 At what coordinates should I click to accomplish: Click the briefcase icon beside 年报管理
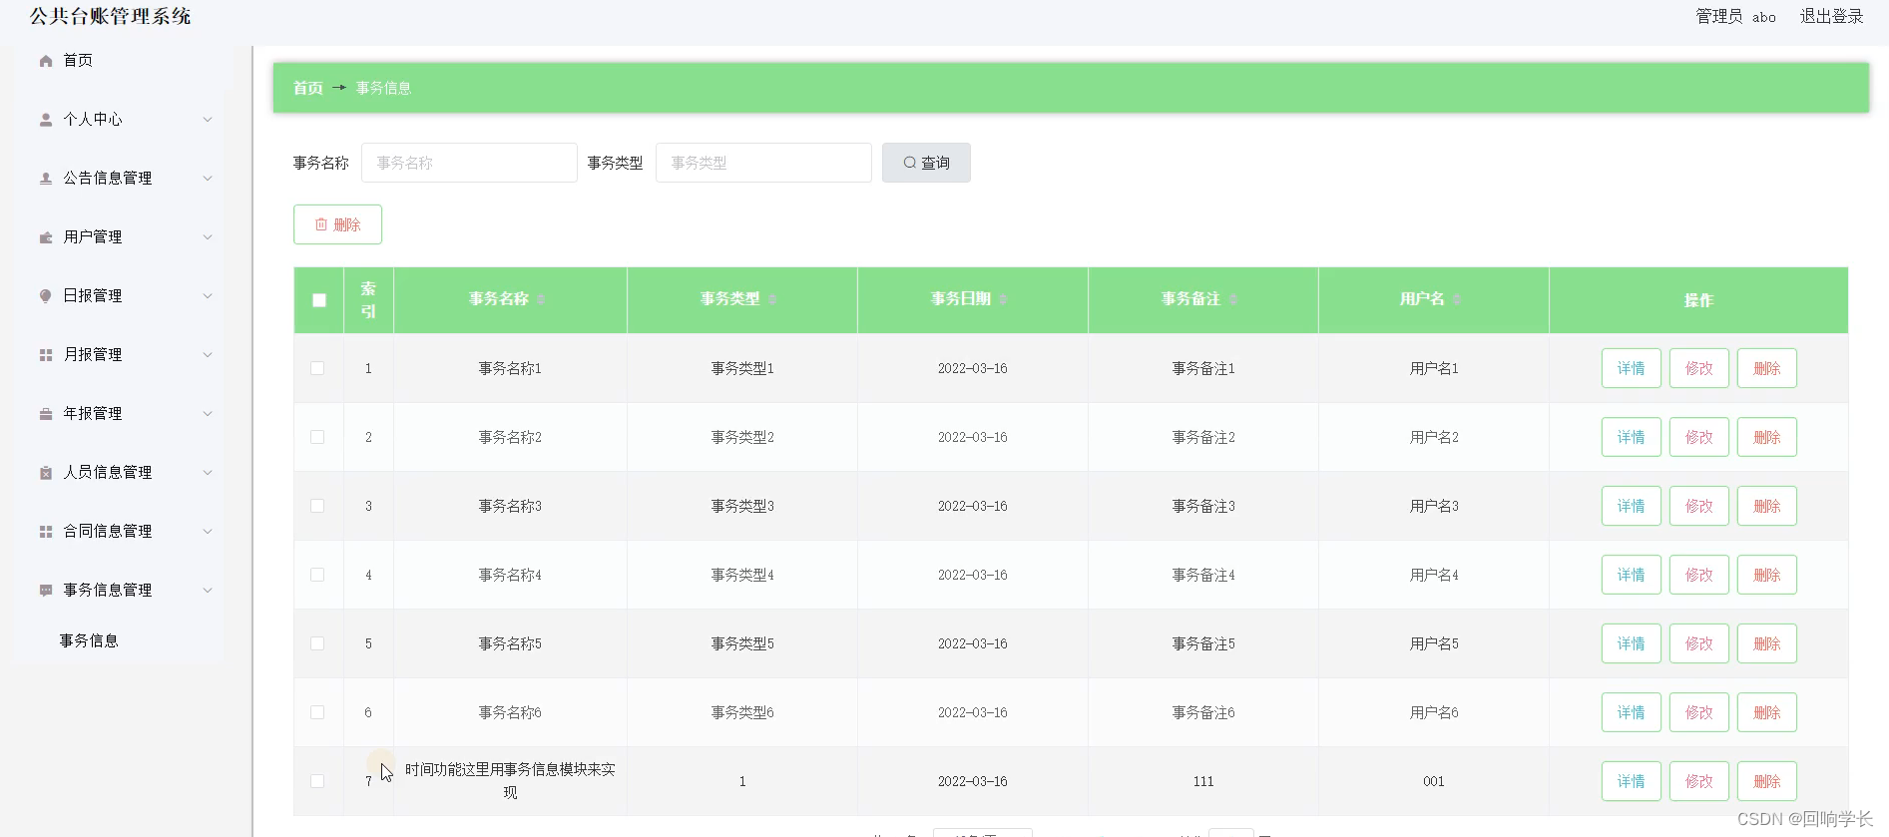[46, 414]
